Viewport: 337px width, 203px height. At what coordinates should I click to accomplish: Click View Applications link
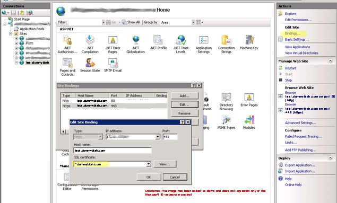tap(297, 47)
